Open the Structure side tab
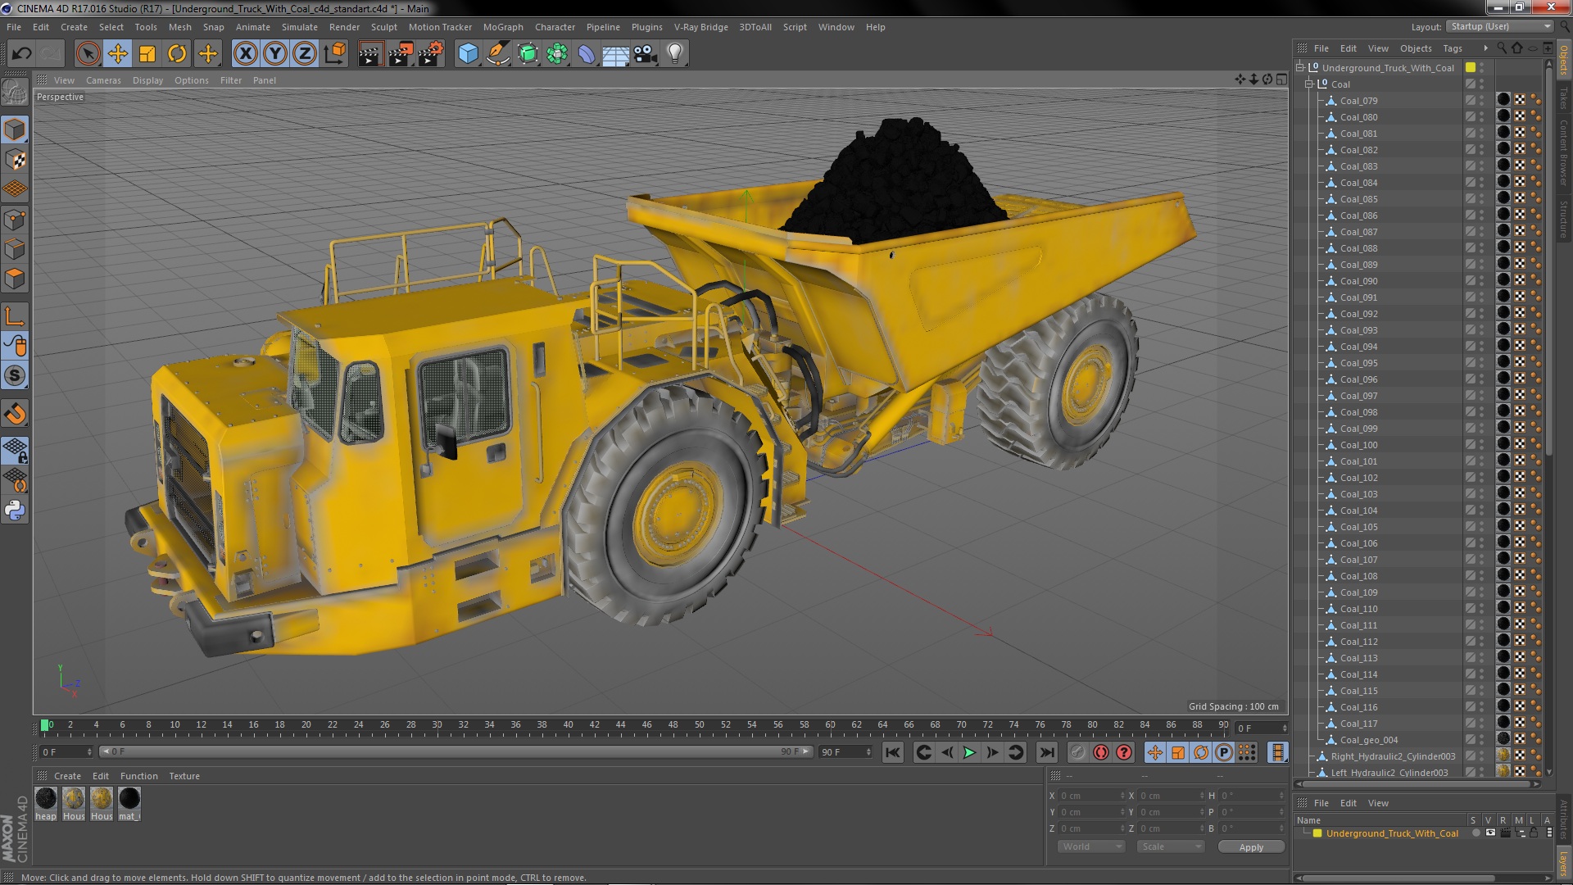Screen dimensions: 1573x885 [x=1564, y=219]
